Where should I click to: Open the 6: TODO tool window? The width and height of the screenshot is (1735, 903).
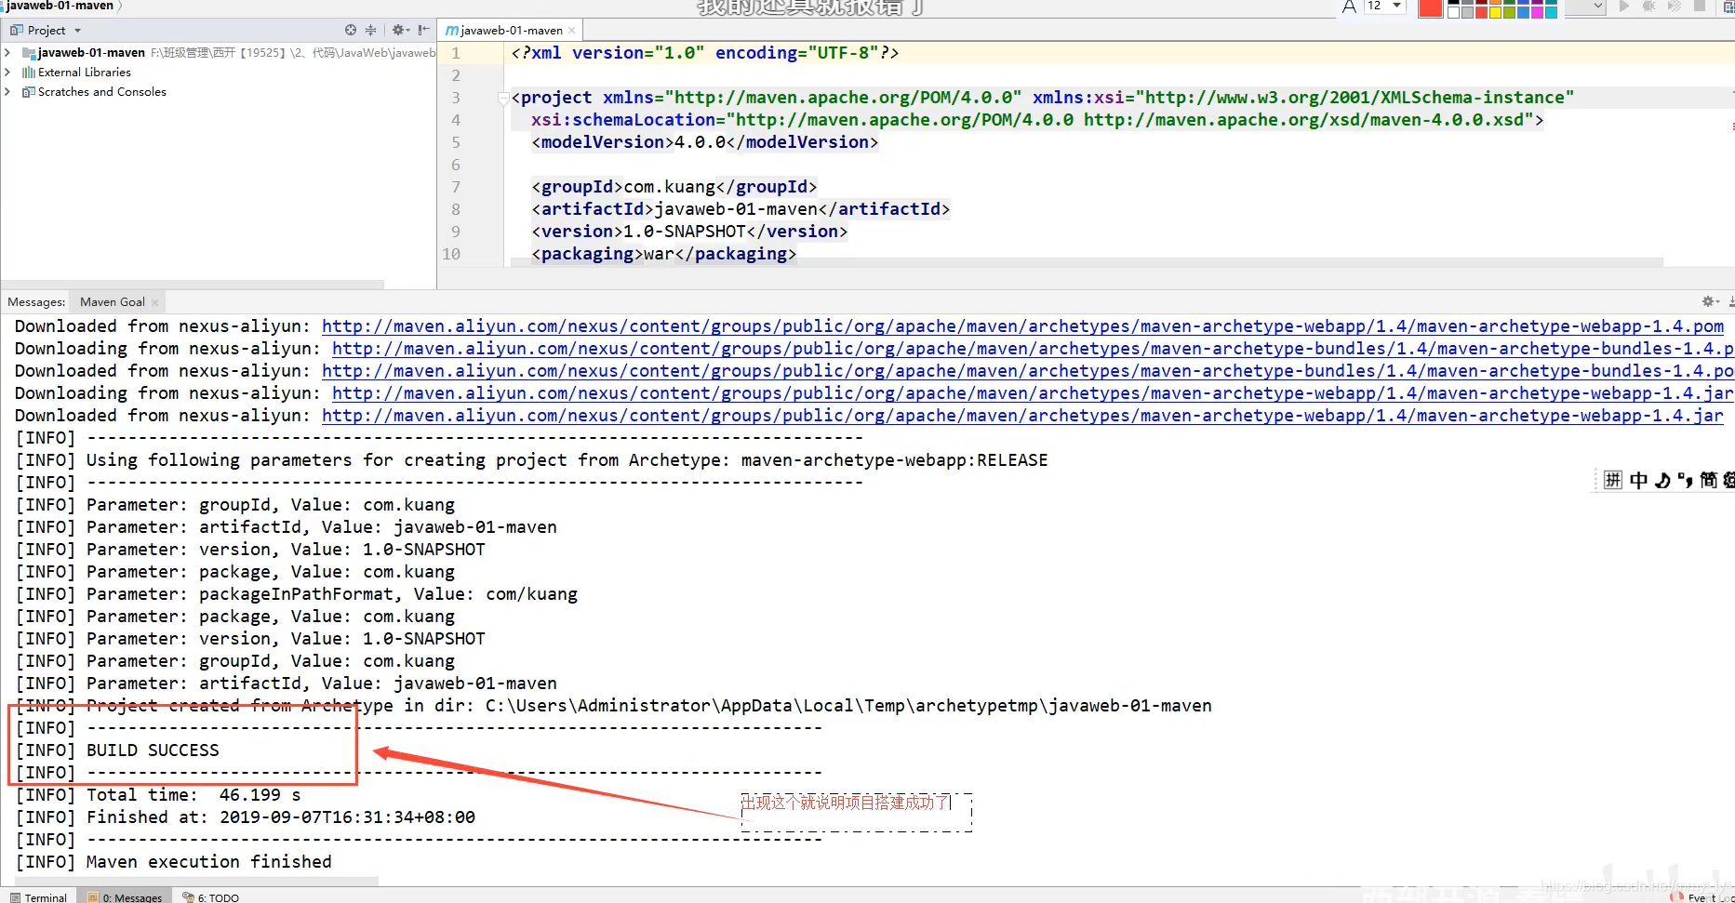point(211,897)
